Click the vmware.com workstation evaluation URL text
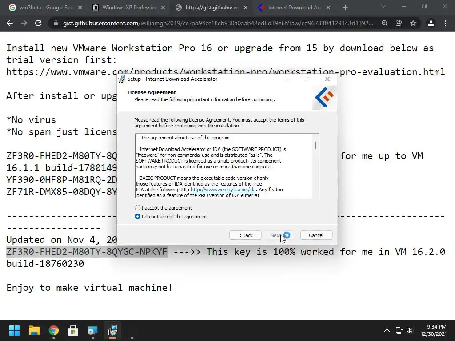Screen dimensions: 455x341 pyautogui.click(x=225, y=72)
